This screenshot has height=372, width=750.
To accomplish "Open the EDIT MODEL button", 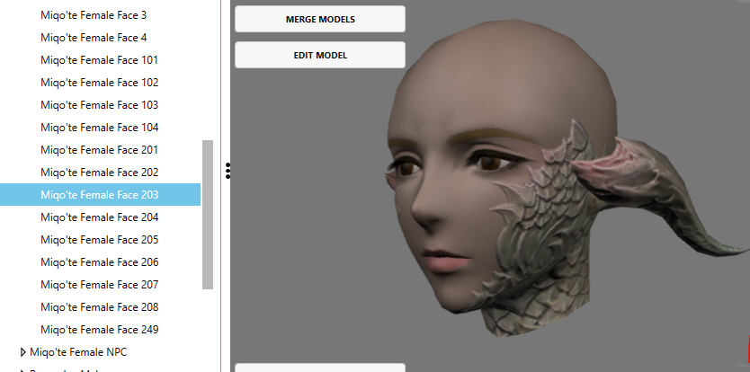I will [x=320, y=55].
